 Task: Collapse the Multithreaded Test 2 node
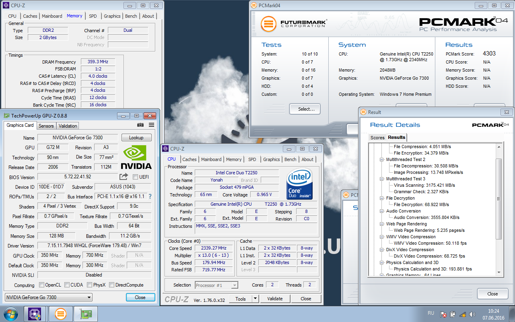(x=382, y=160)
